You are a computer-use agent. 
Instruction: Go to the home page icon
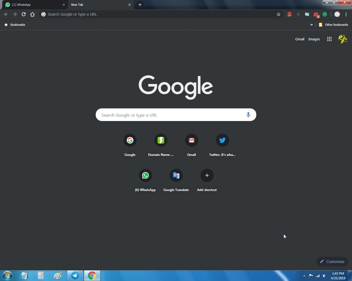pyautogui.click(x=32, y=14)
